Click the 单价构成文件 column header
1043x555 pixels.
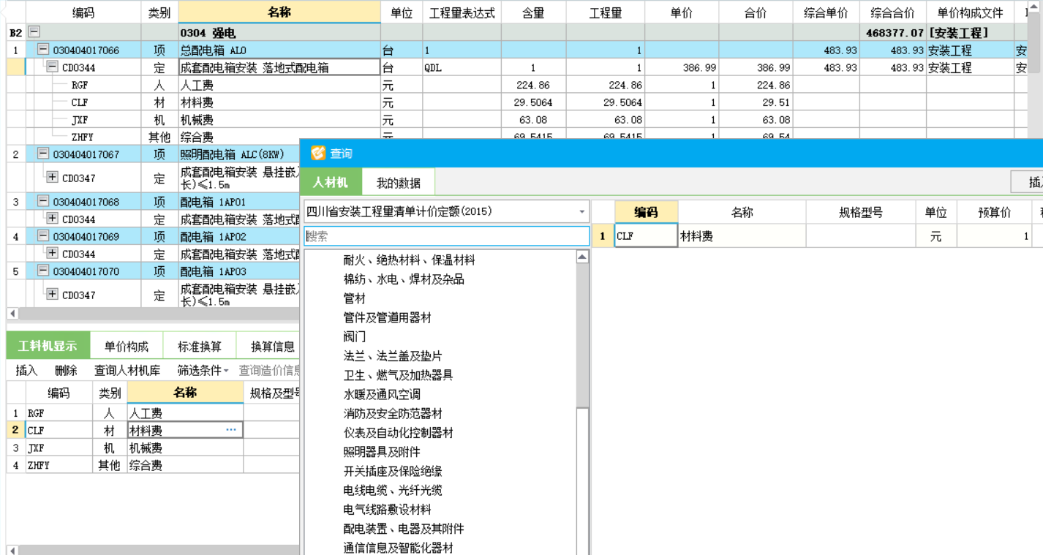pos(970,12)
